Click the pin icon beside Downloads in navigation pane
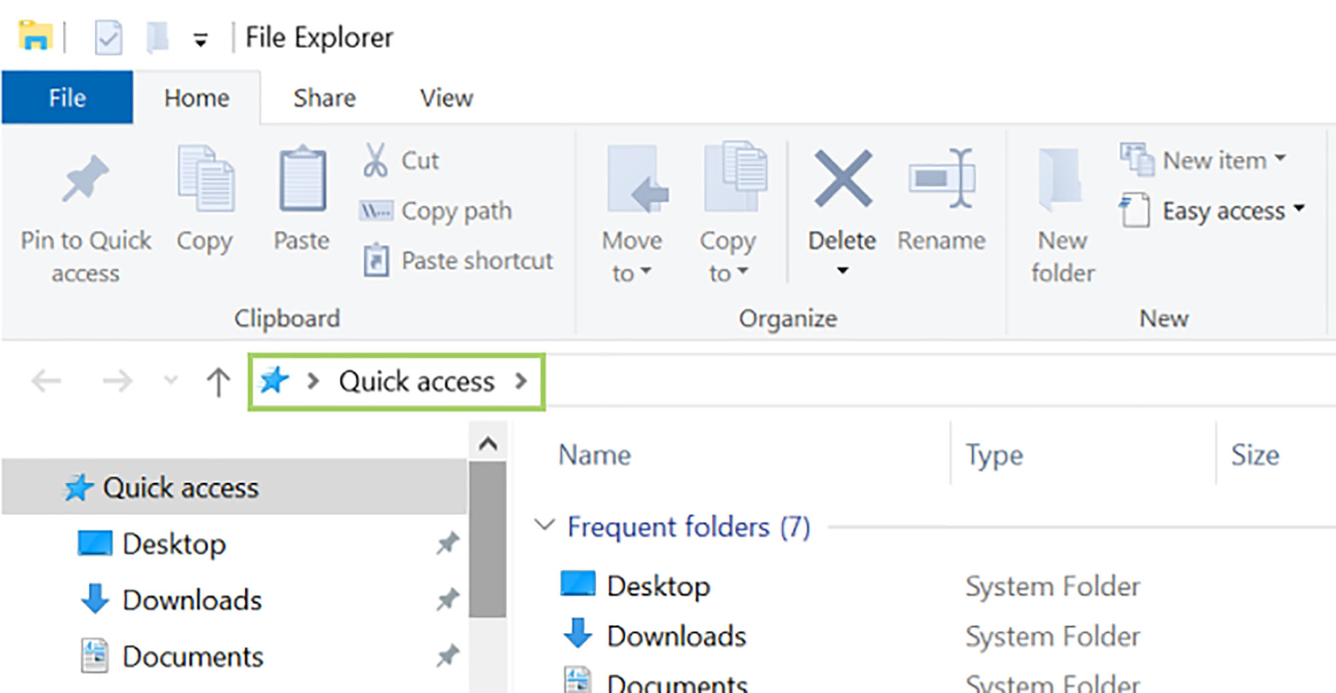Viewport: 1336px width, 693px height. (x=448, y=599)
